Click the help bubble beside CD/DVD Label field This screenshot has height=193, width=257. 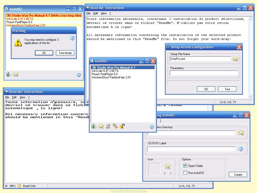tap(241, 149)
